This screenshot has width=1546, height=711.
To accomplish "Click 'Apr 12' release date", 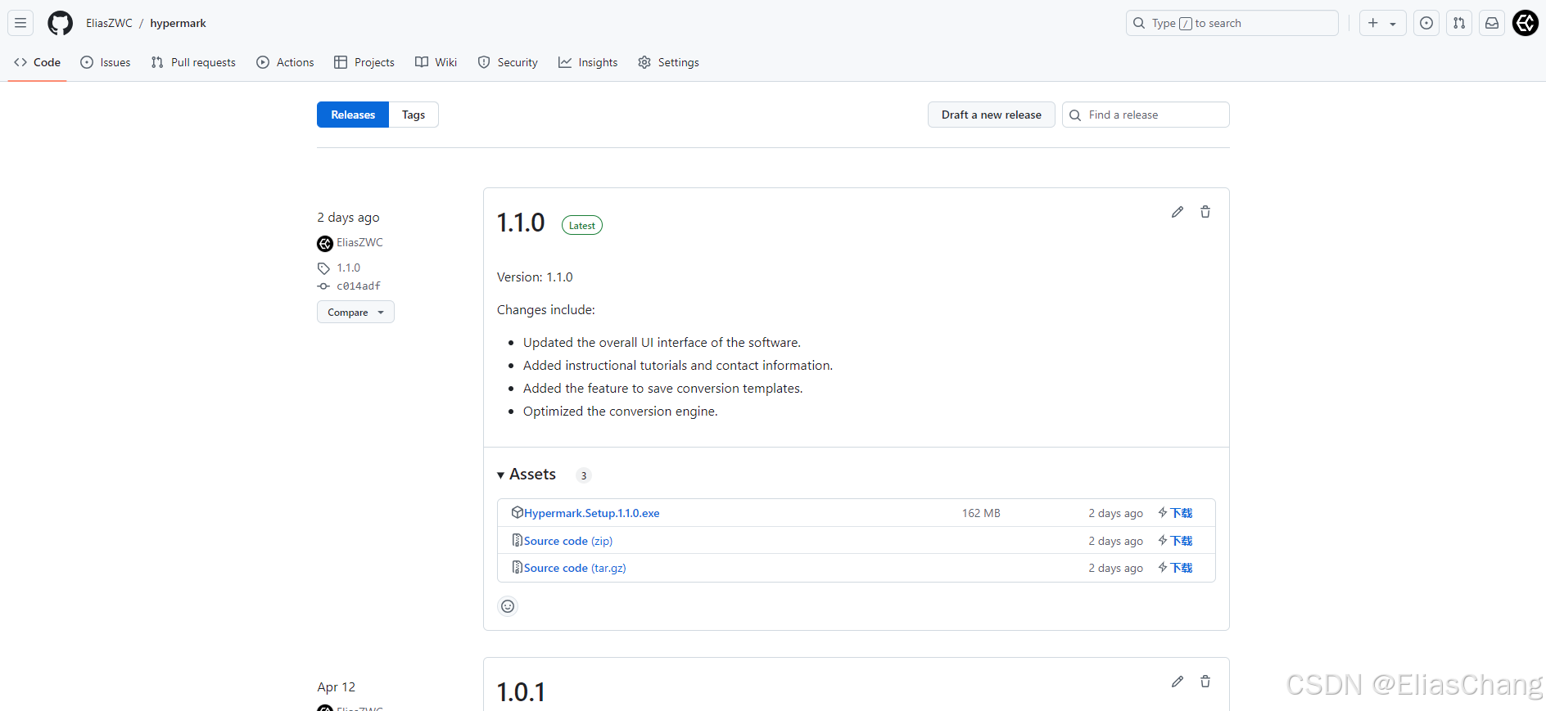I will 337,687.
